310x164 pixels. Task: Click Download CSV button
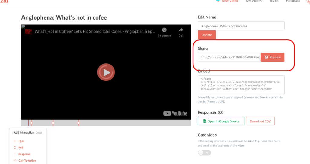pos(260,121)
